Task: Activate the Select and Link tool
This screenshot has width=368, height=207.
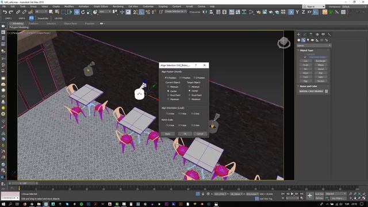Action: (x=18, y=12)
